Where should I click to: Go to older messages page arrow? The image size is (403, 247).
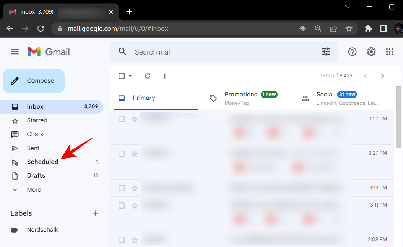382,76
